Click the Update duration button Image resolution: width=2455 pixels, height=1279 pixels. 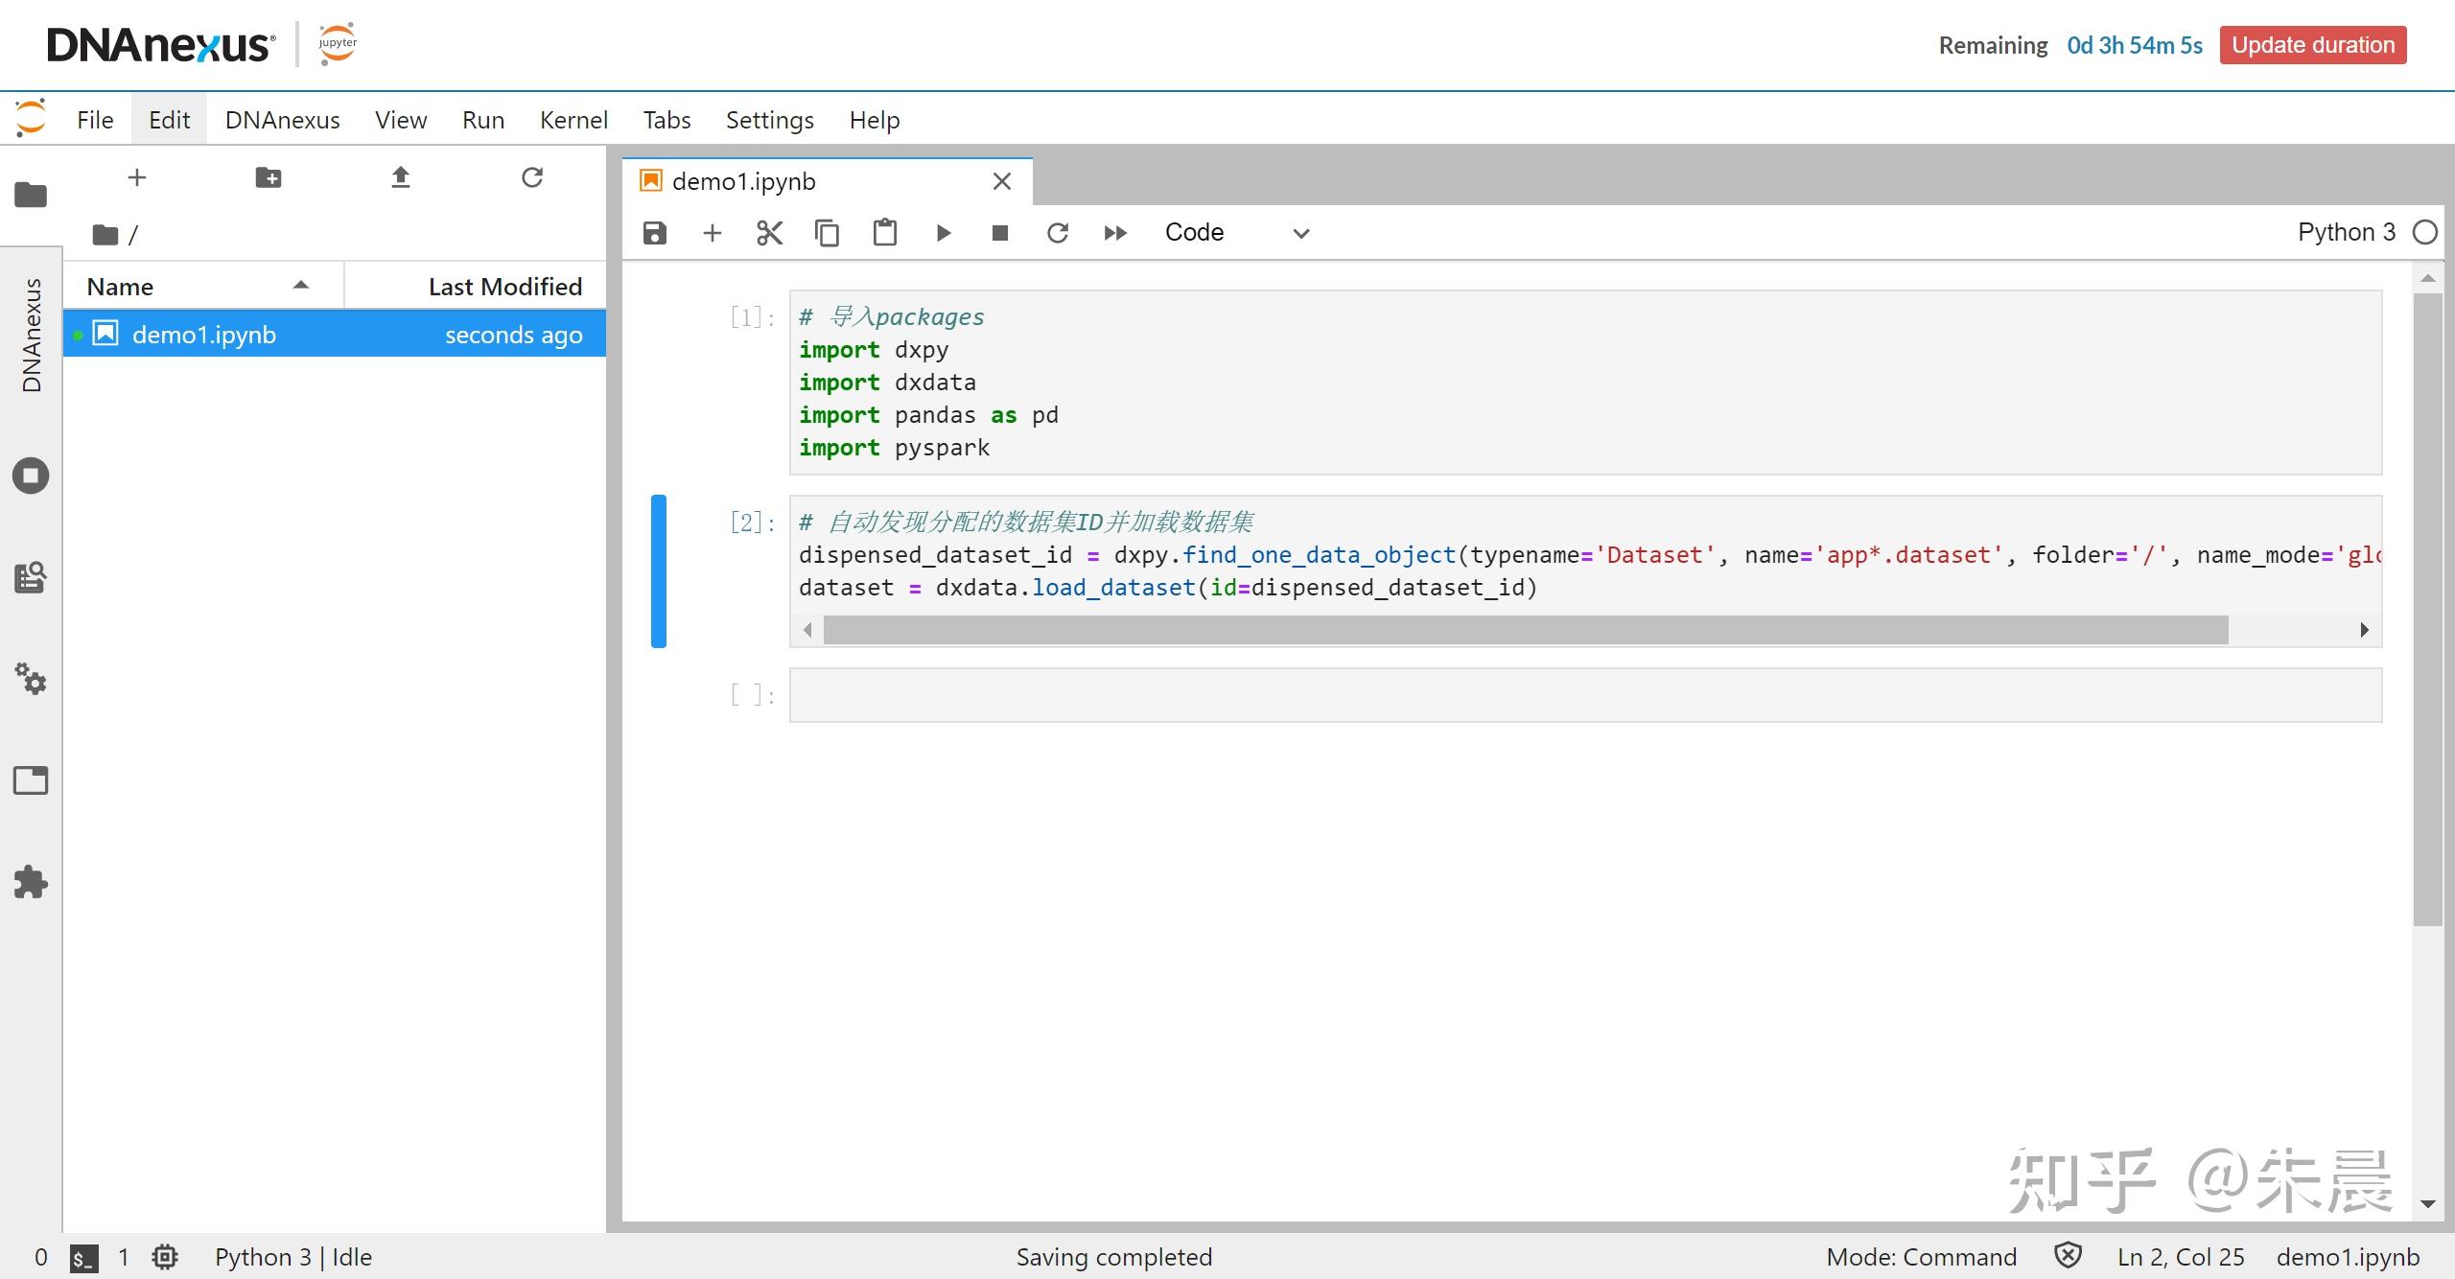(2313, 45)
